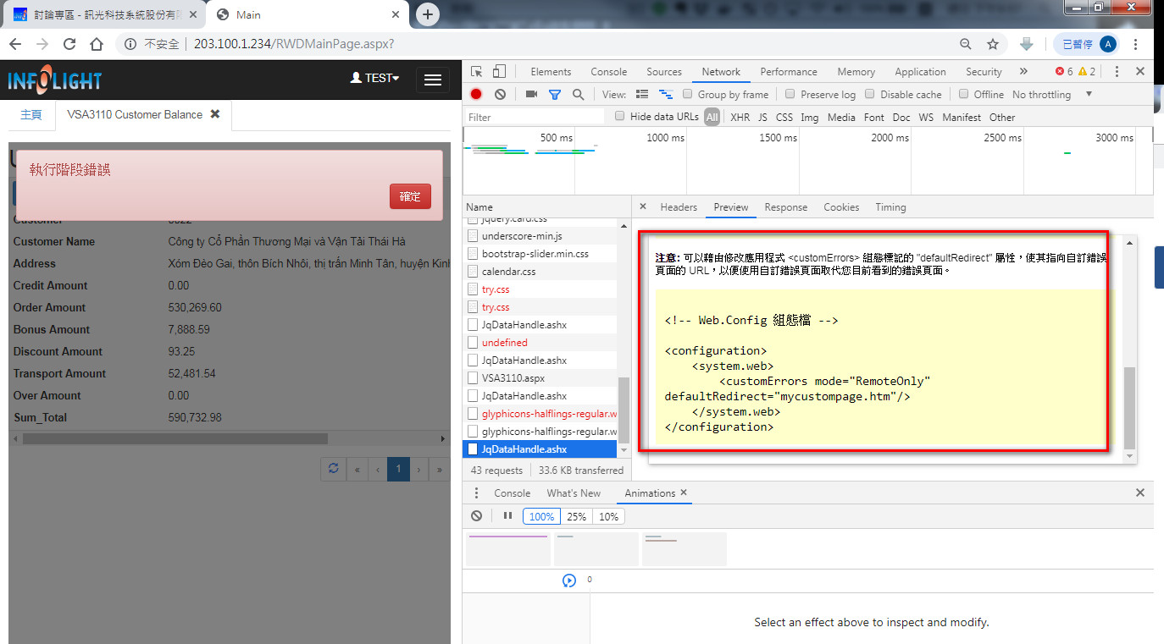Open the hamburger navigation menu
This screenshot has height=644, width=1164.
pos(432,80)
